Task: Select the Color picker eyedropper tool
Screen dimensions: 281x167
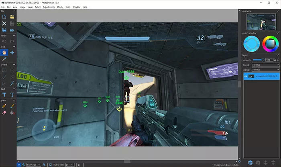Action: pos(4,59)
